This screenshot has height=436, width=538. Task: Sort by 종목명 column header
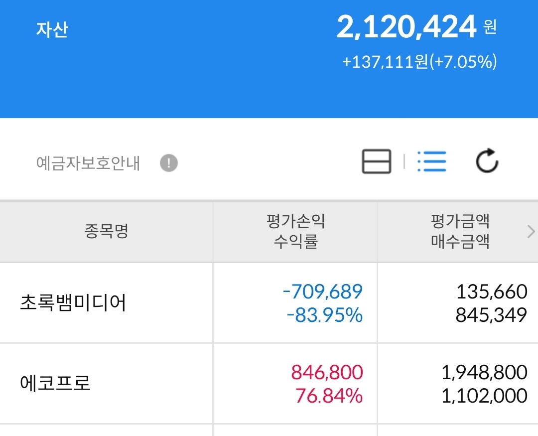click(106, 231)
